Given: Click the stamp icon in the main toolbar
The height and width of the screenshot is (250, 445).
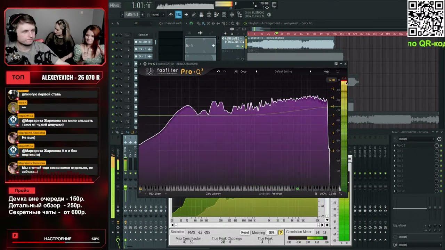Looking at the screenshot, I should point(201,15).
